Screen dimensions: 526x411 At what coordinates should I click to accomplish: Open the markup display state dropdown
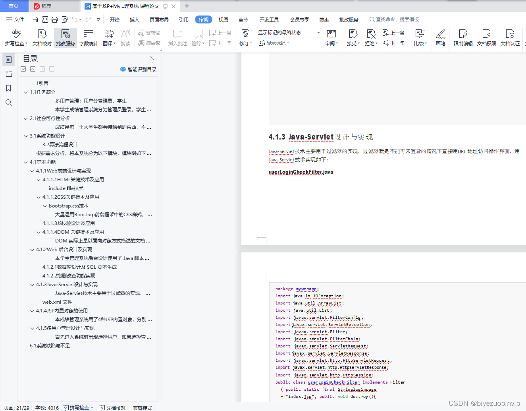(x=289, y=33)
